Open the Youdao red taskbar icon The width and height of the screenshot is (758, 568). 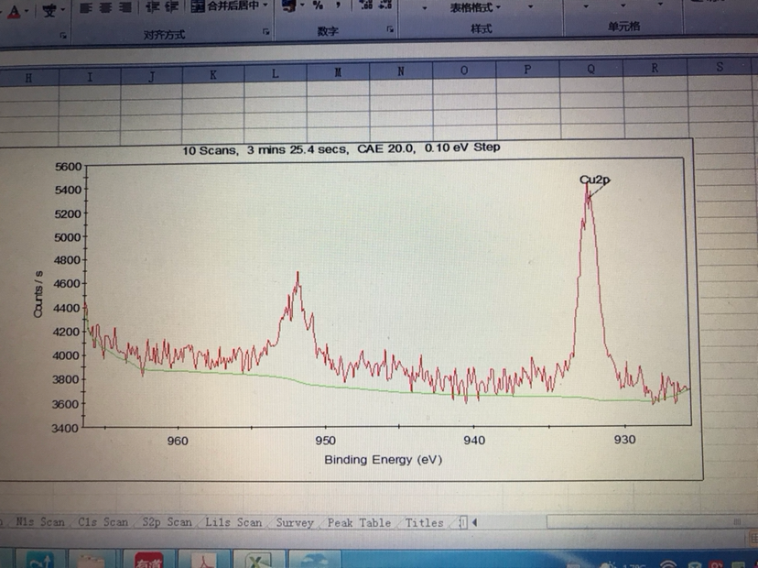coord(148,559)
